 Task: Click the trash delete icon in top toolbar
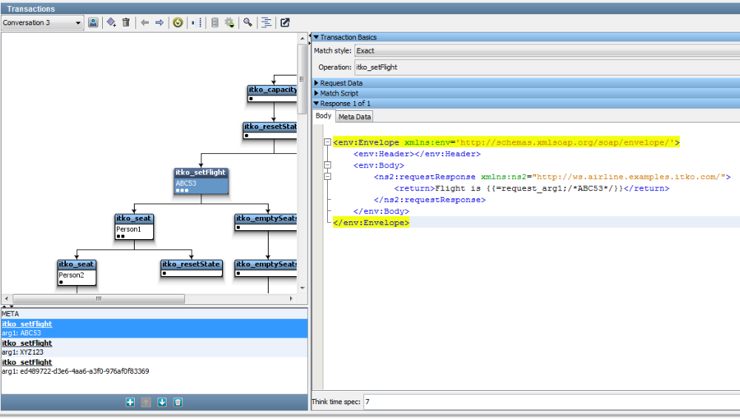[x=126, y=23]
